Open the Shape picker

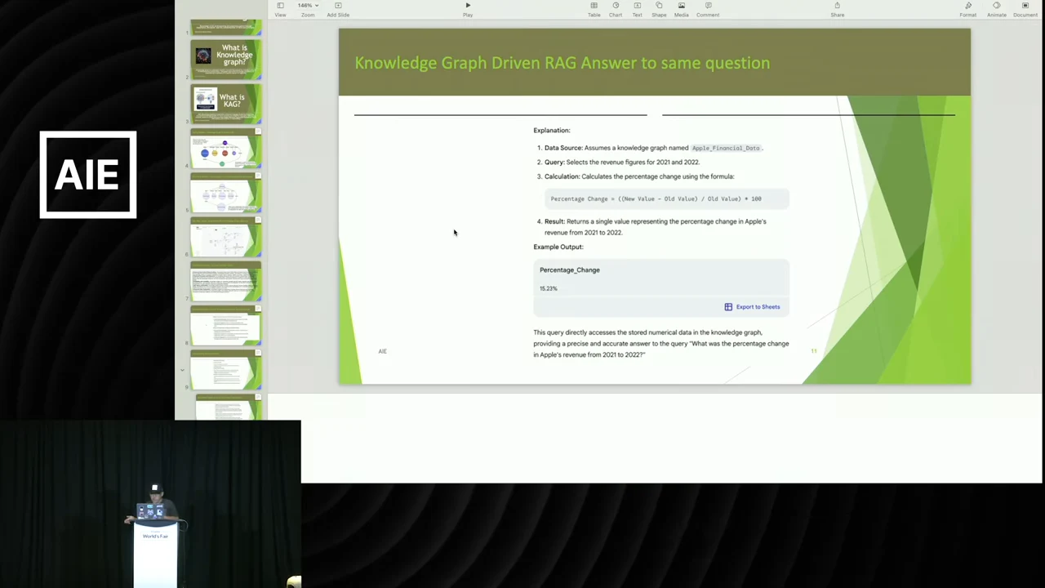click(659, 9)
